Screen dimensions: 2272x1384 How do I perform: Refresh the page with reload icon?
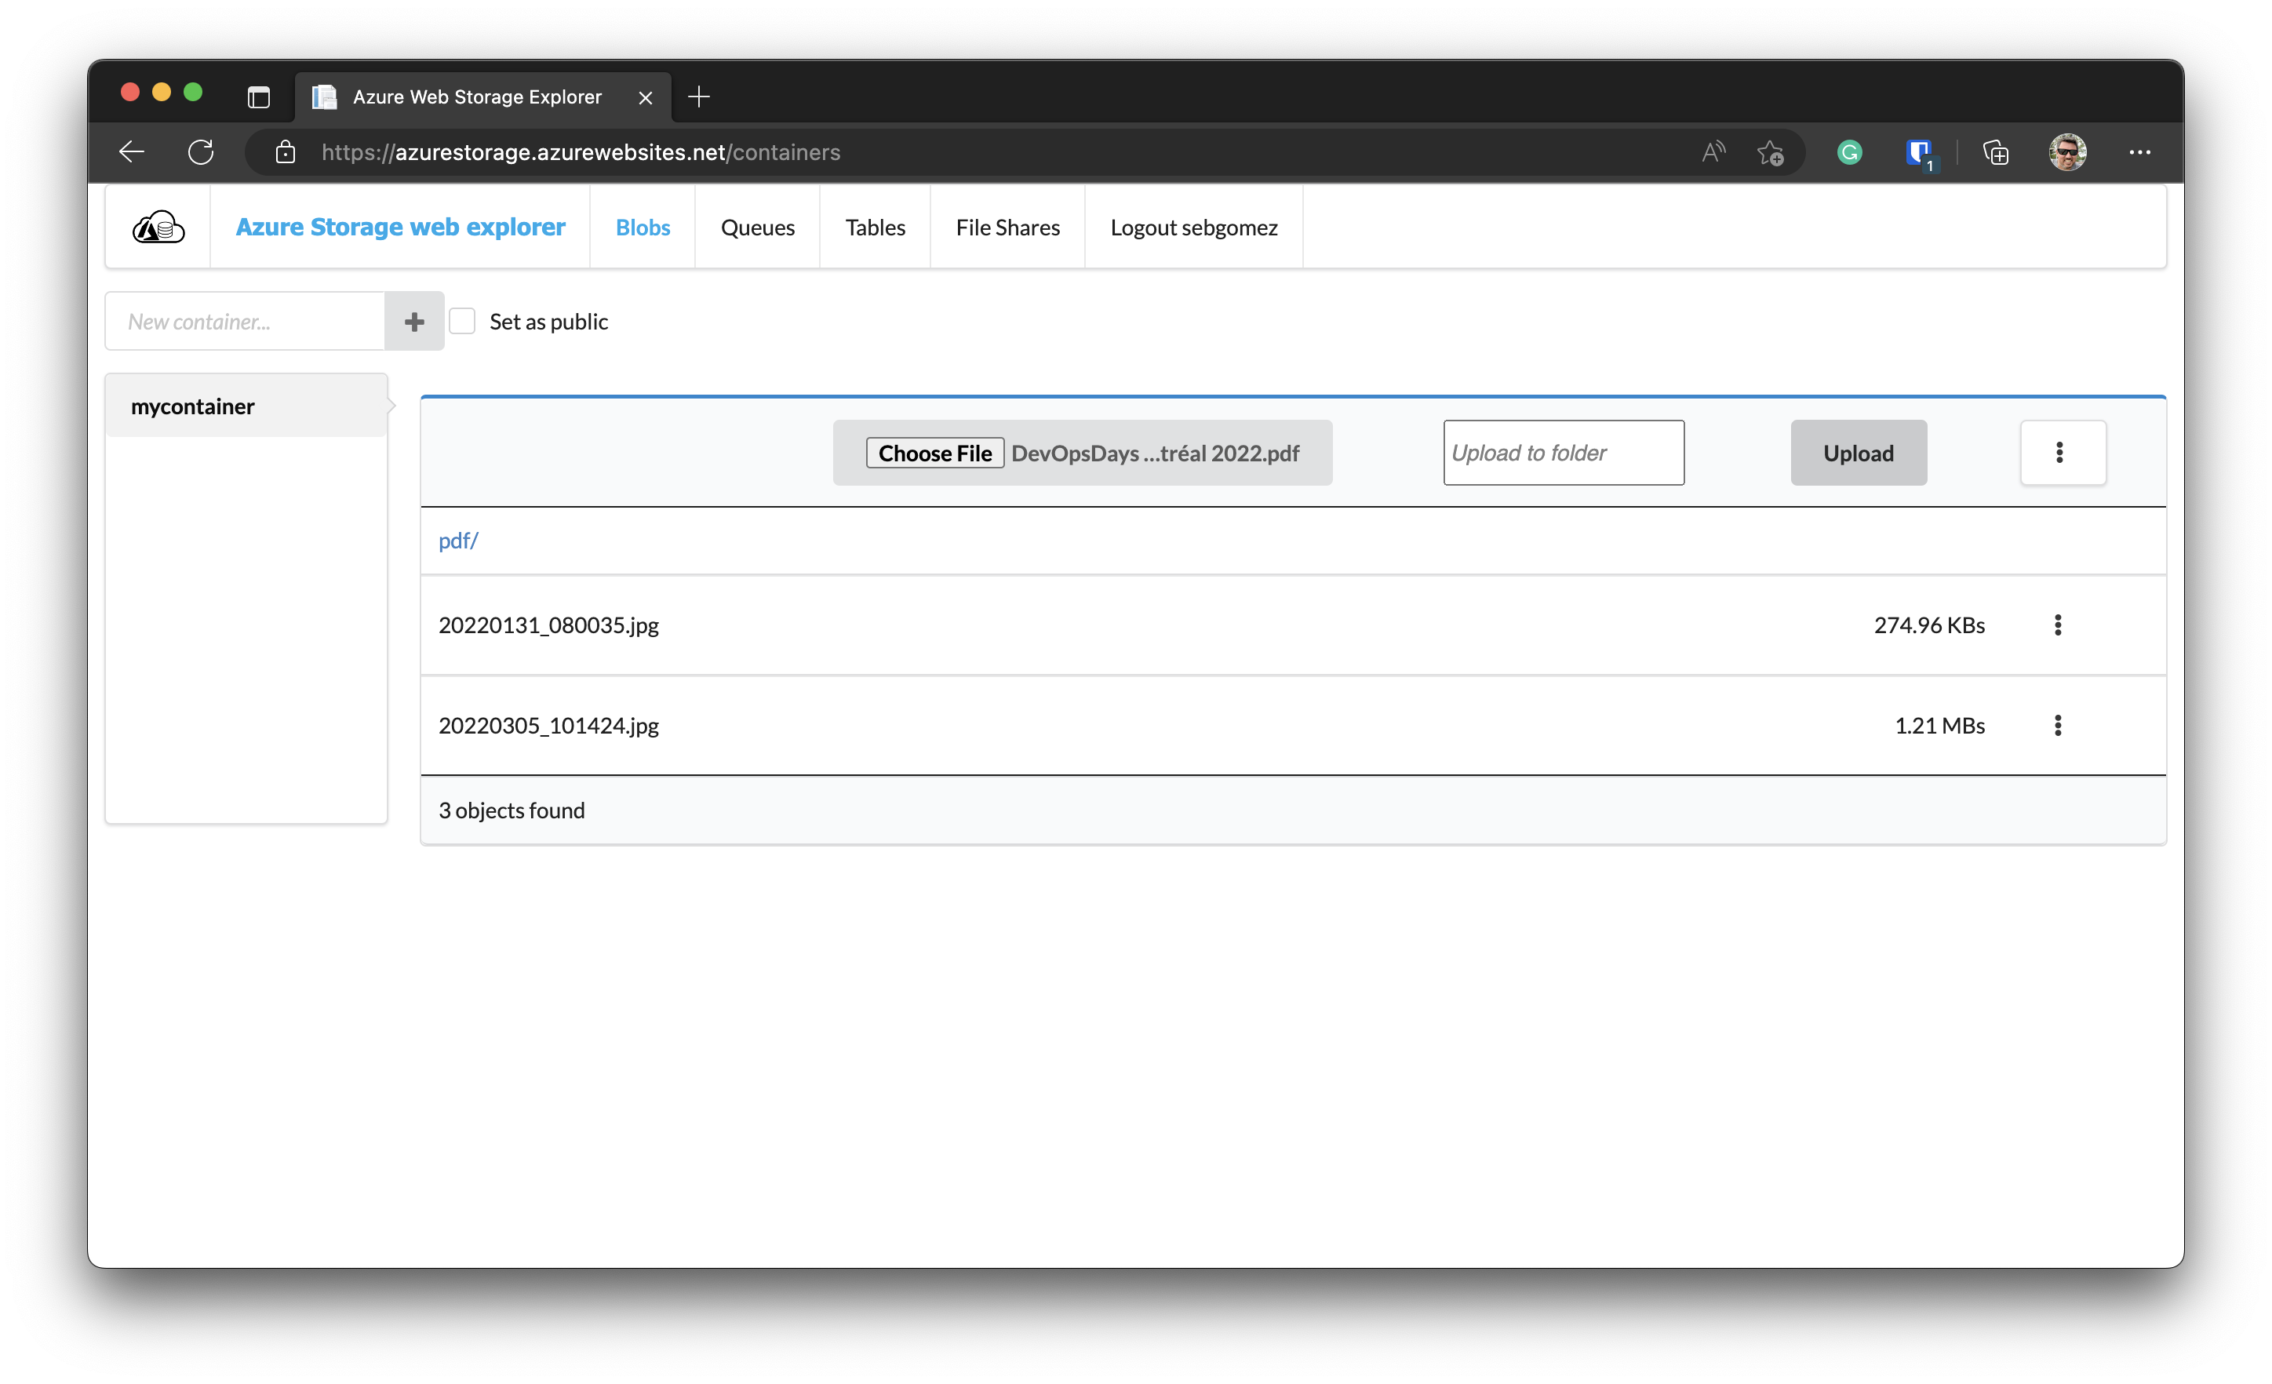pyautogui.click(x=200, y=152)
